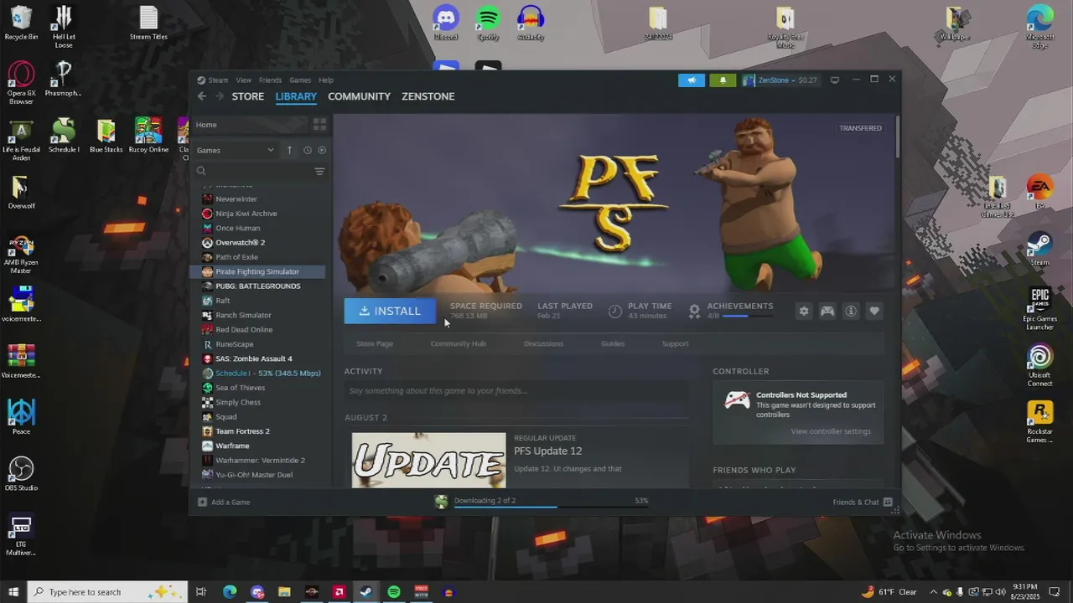Open OBS Studio desktop shortcut

click(21, 474)
